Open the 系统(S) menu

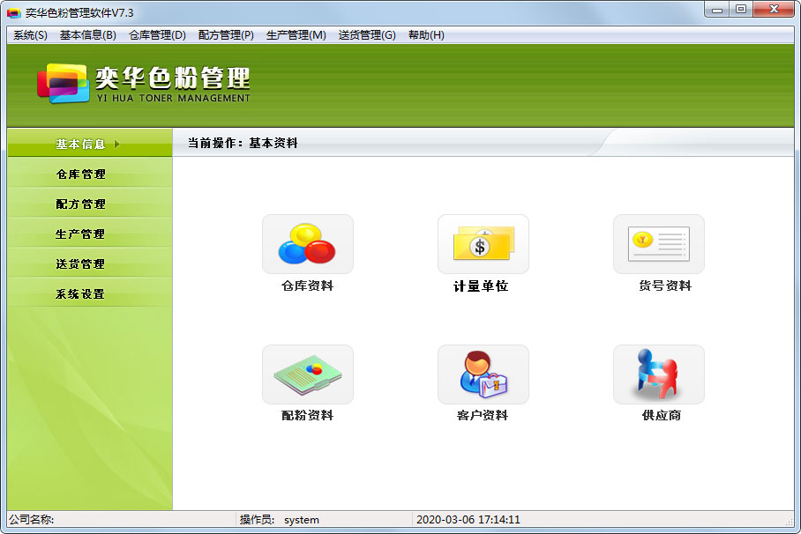coord(30,35)
